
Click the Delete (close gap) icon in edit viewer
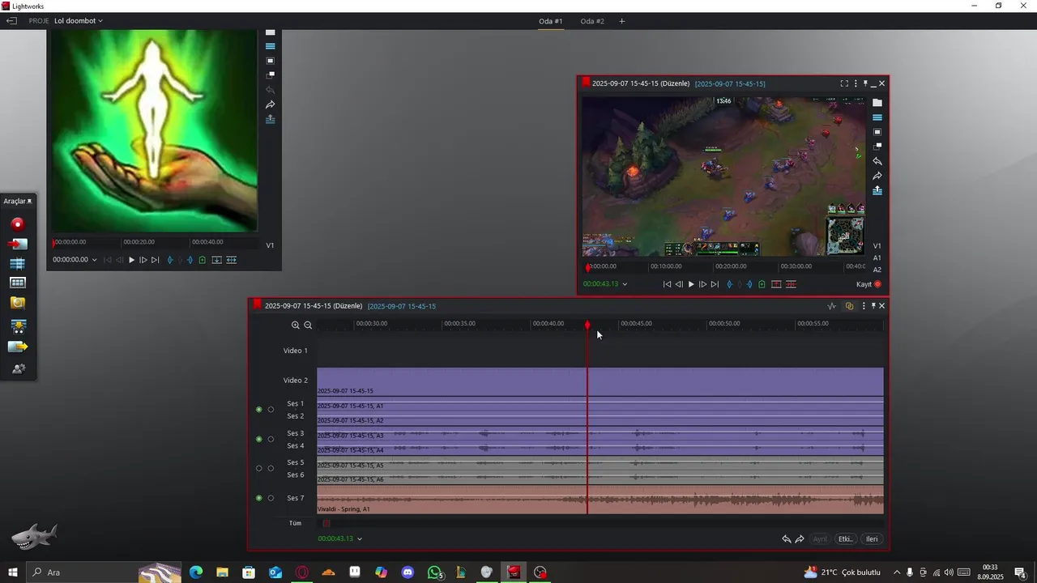pos(791,284)
